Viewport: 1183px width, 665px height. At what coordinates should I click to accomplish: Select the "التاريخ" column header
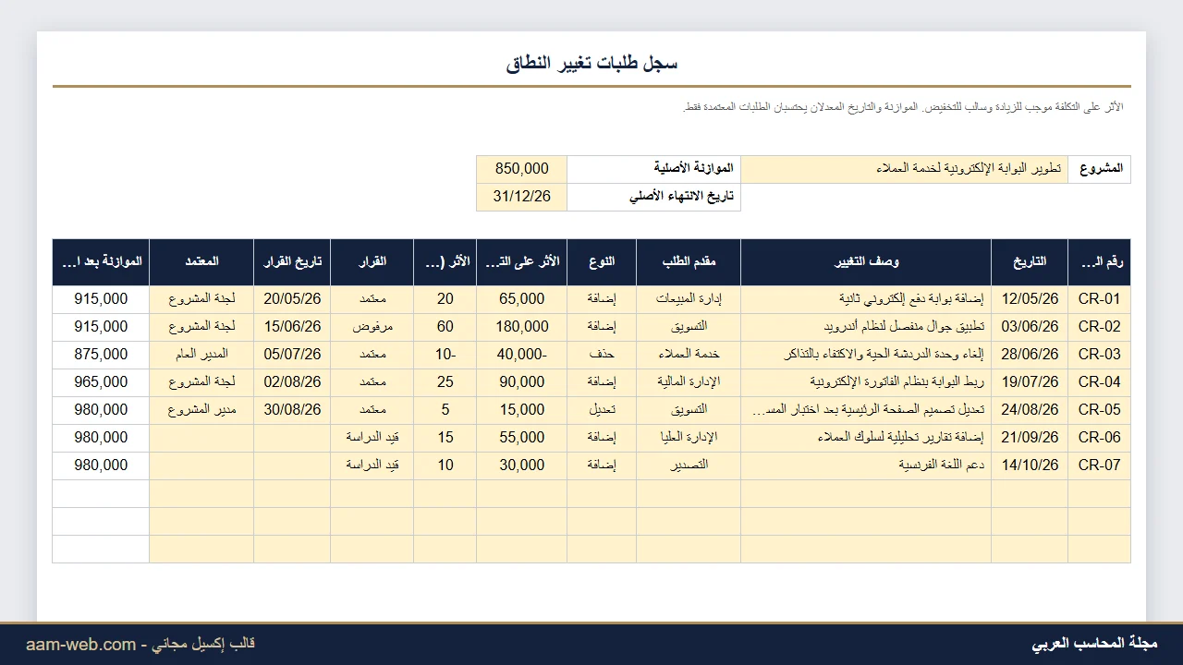(1030, 262)
